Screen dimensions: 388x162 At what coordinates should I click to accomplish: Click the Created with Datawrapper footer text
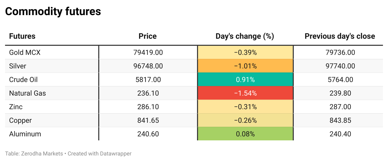[100, 153]
